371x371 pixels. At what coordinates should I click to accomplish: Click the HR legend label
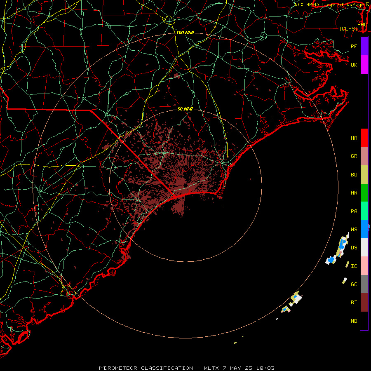[354, 193]
